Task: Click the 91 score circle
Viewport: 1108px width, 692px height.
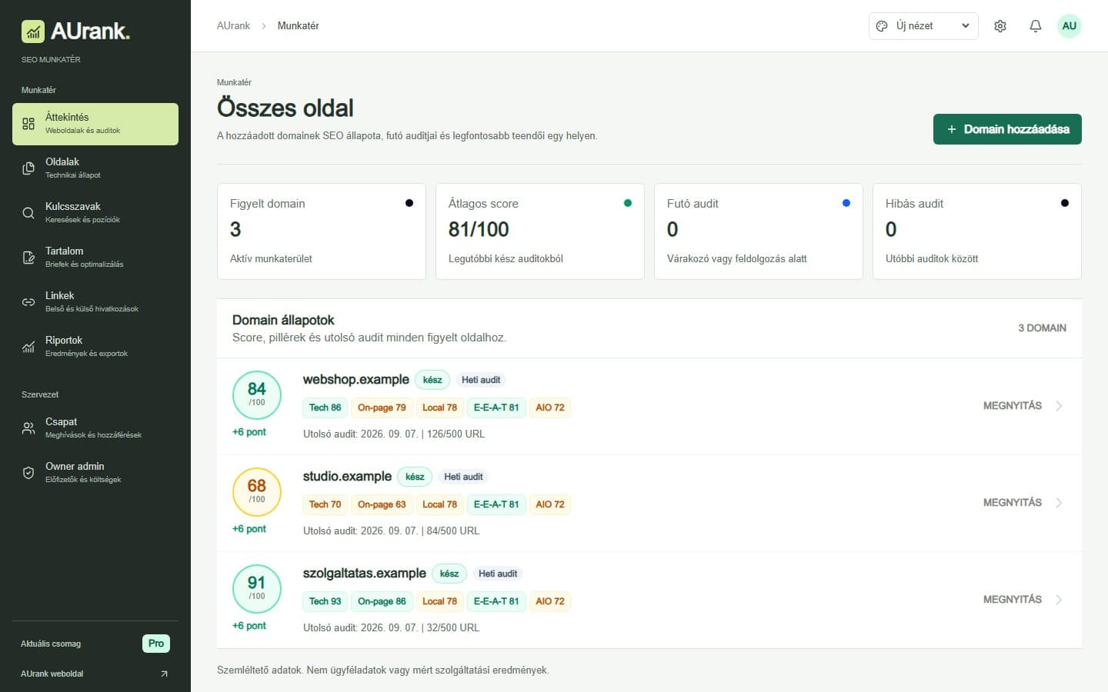Action: click(257, 589)
